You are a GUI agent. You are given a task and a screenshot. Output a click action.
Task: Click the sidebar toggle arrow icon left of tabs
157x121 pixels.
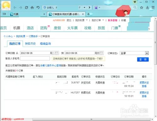[4, 14]
